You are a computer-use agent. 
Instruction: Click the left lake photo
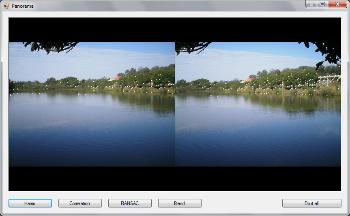[92, 104]
